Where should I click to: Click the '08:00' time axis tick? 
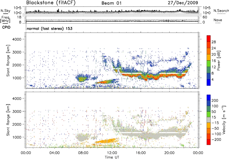pos(83,153)
